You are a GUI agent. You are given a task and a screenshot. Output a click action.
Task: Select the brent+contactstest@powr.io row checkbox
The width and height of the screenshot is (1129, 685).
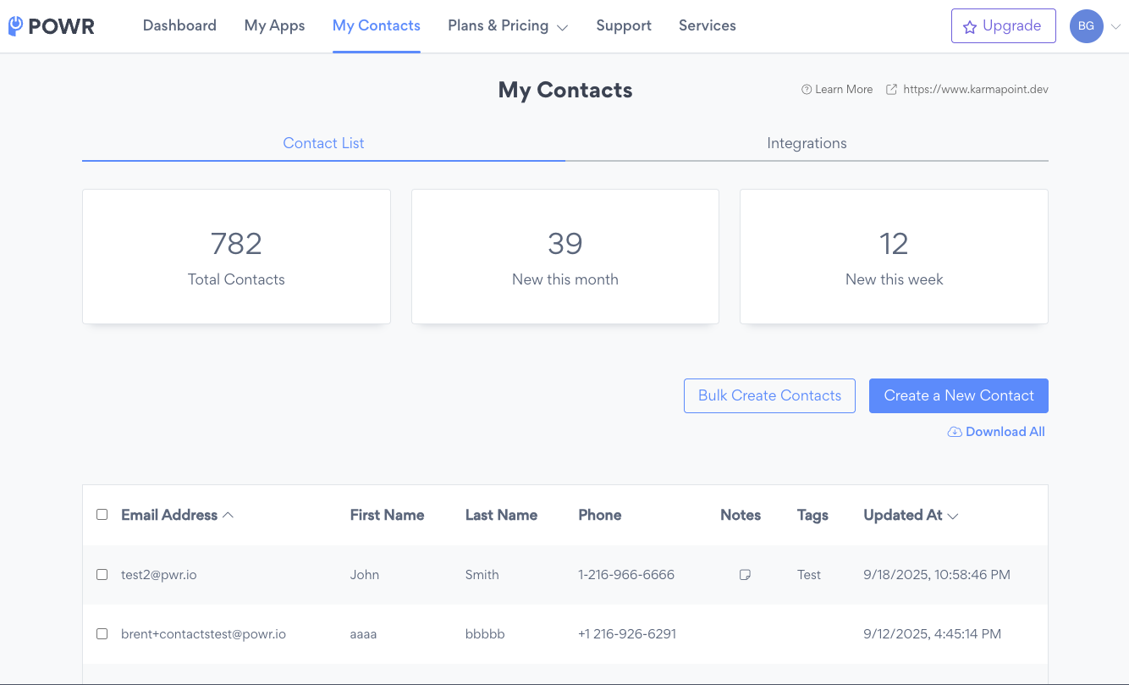pos(102,634)
